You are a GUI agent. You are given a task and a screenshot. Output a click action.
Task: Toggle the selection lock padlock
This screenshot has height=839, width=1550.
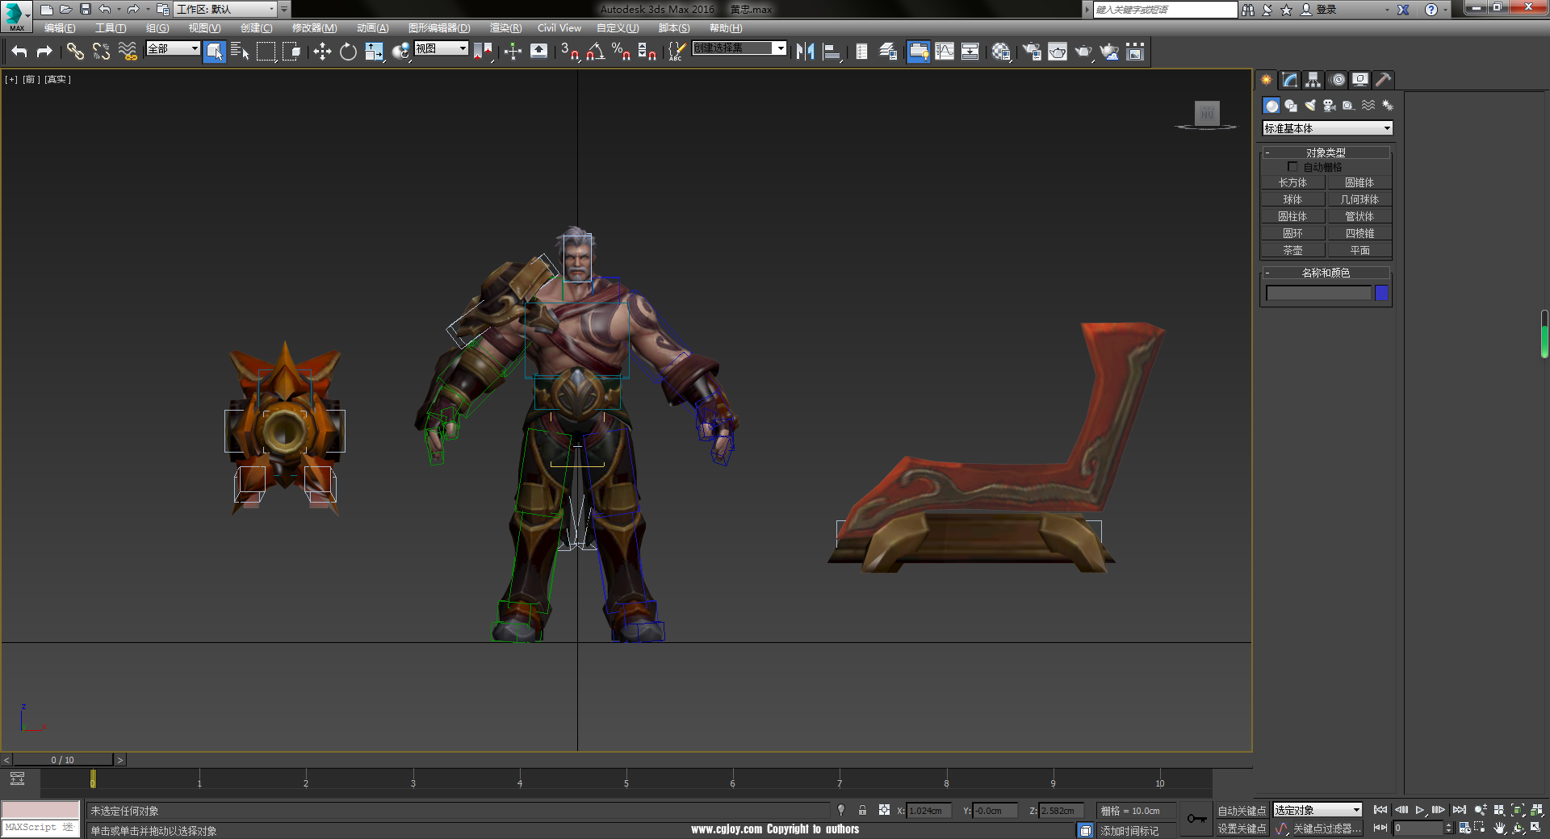pos(862,810)
